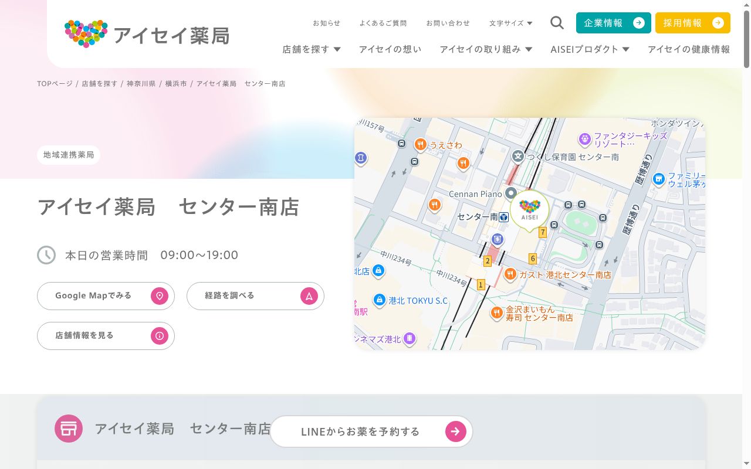Expand the 店舗を探す menu
The width and height of the screenshot is (751, 469).
click(312, 49)
